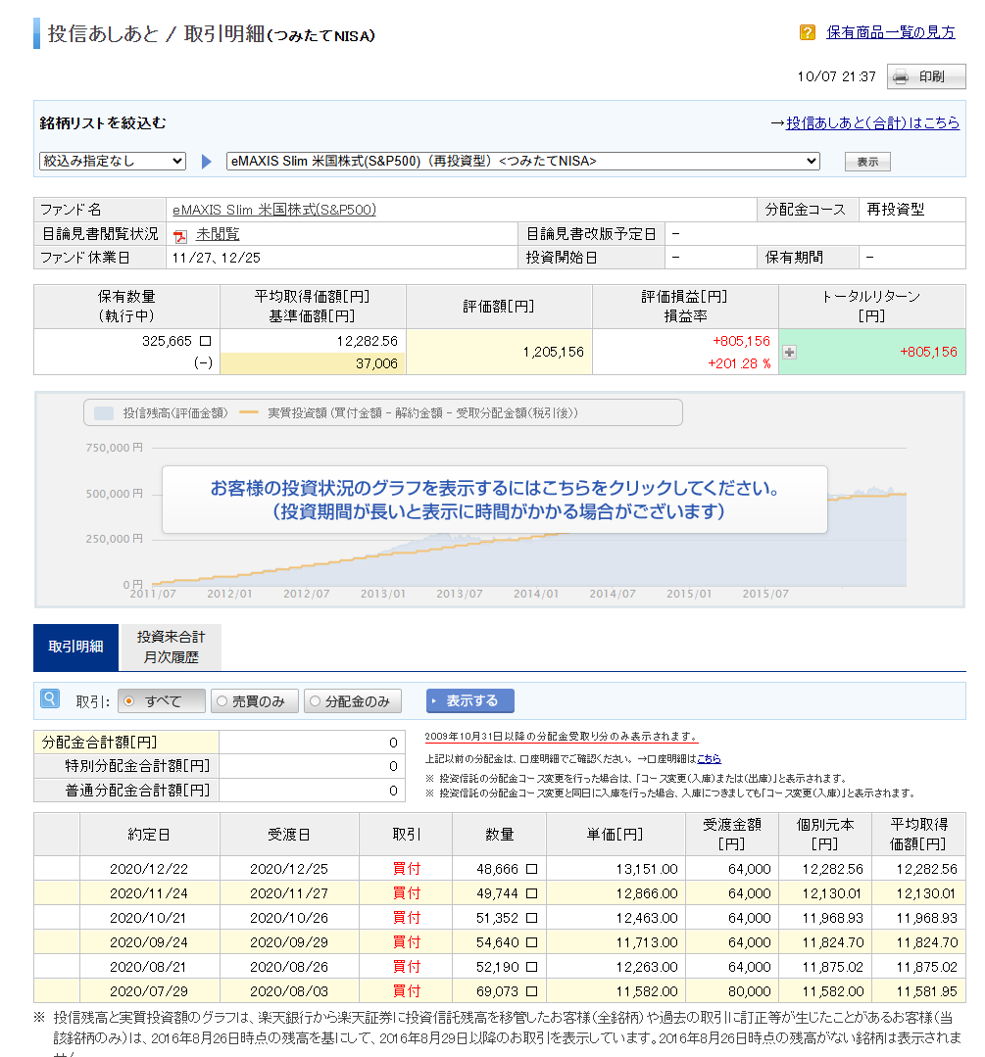Viewport: 985px width, 1057px height.
Task: Click the base price value 37,006
Action: click(x=376, y=363)
